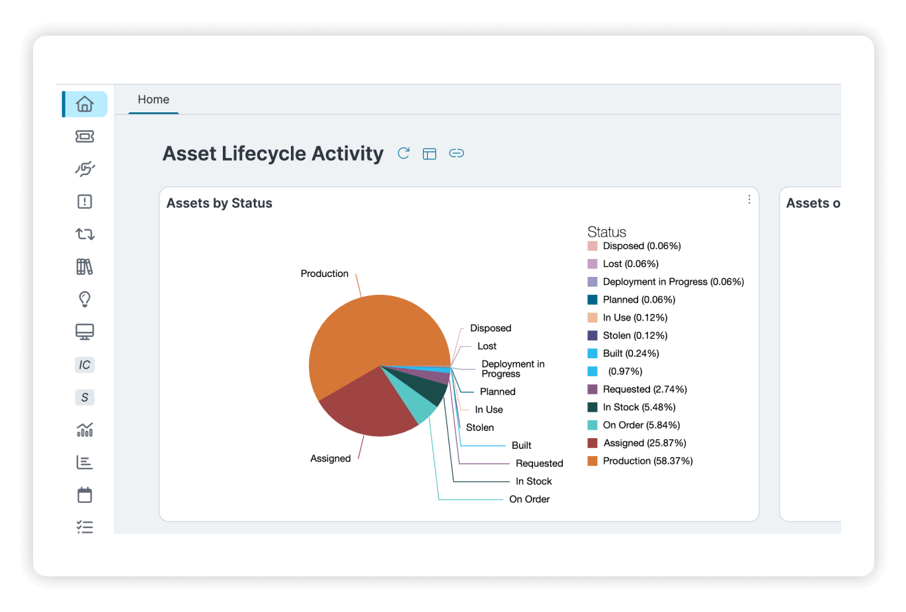Click the dashboard layout icon beside title
906x612 pixels.
[x=430, y=154]
